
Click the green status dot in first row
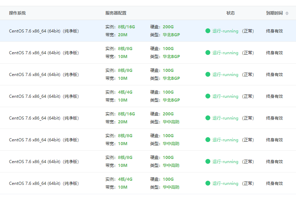pos(208,31)
